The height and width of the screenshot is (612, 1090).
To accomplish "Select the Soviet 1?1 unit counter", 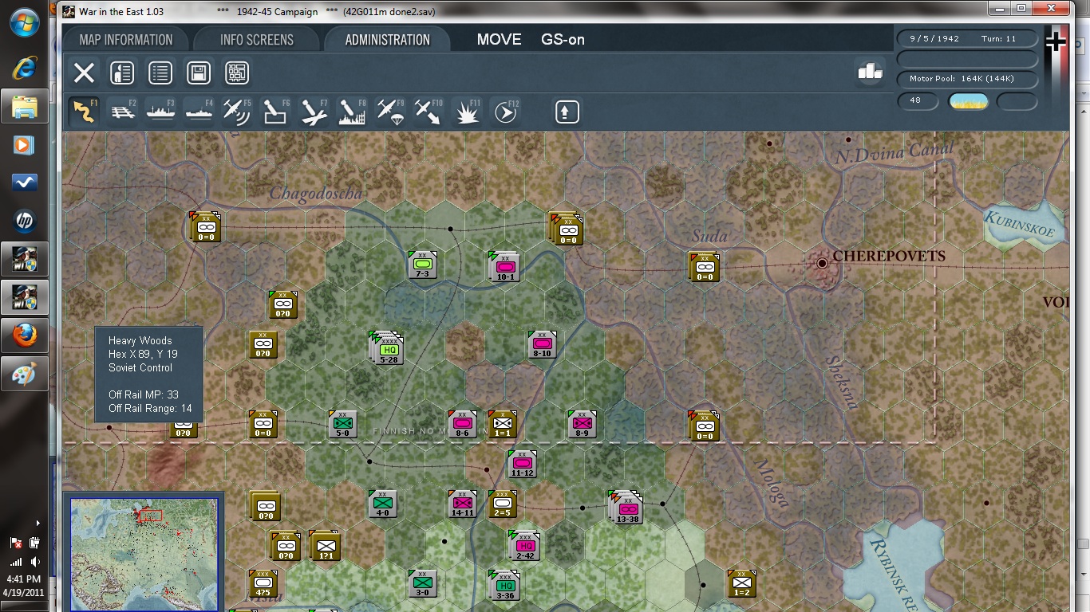I will point(325,546).
